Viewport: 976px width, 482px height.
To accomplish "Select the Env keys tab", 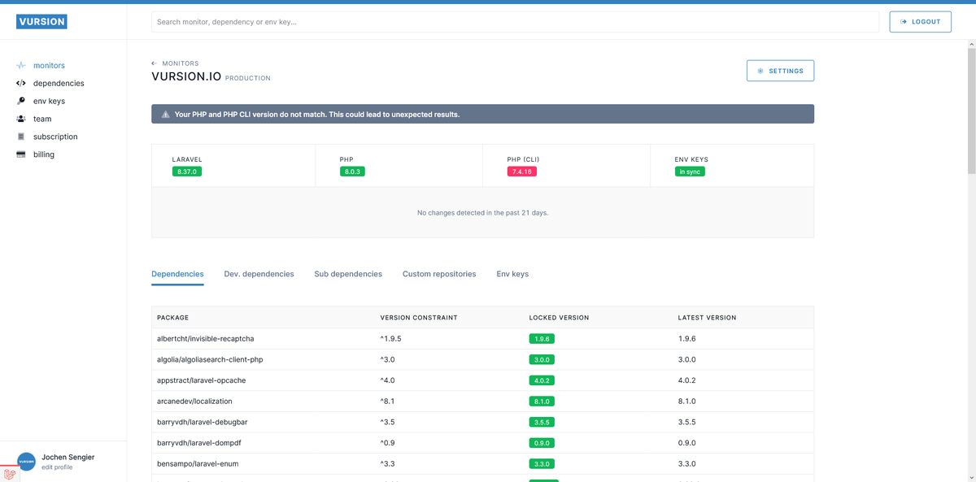I will pyautogui.click(x=512, y=274).
